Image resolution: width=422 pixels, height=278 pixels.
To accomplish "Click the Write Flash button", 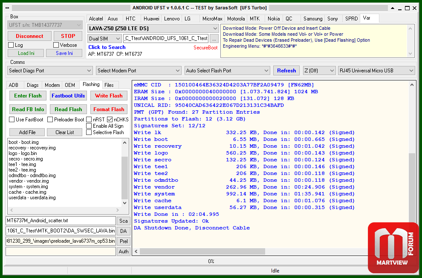I will 109,96.
